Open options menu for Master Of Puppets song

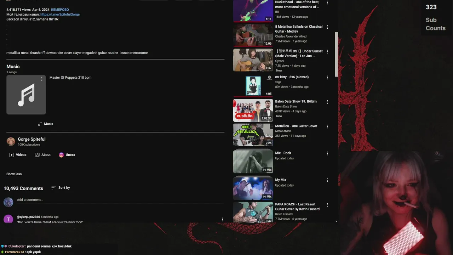click(x=42, y=79)
